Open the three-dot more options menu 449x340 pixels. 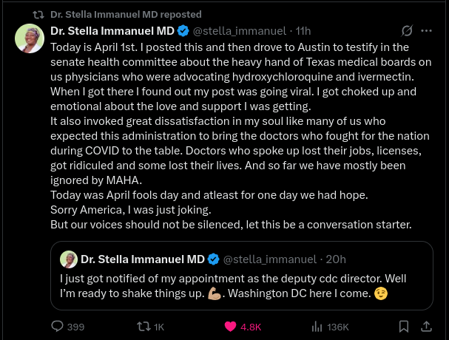(x=427, y=31)
